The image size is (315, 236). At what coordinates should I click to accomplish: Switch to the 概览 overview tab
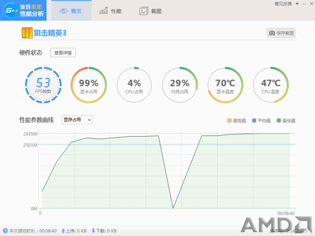pyautogui.click(x=72, y=10)
